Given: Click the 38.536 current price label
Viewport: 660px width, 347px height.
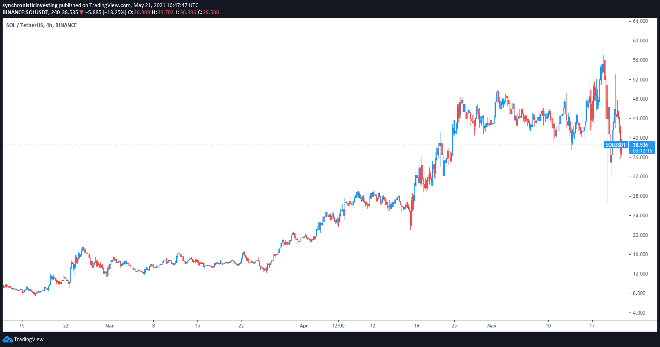Looking at the screenshot, I should coord(640,145).
